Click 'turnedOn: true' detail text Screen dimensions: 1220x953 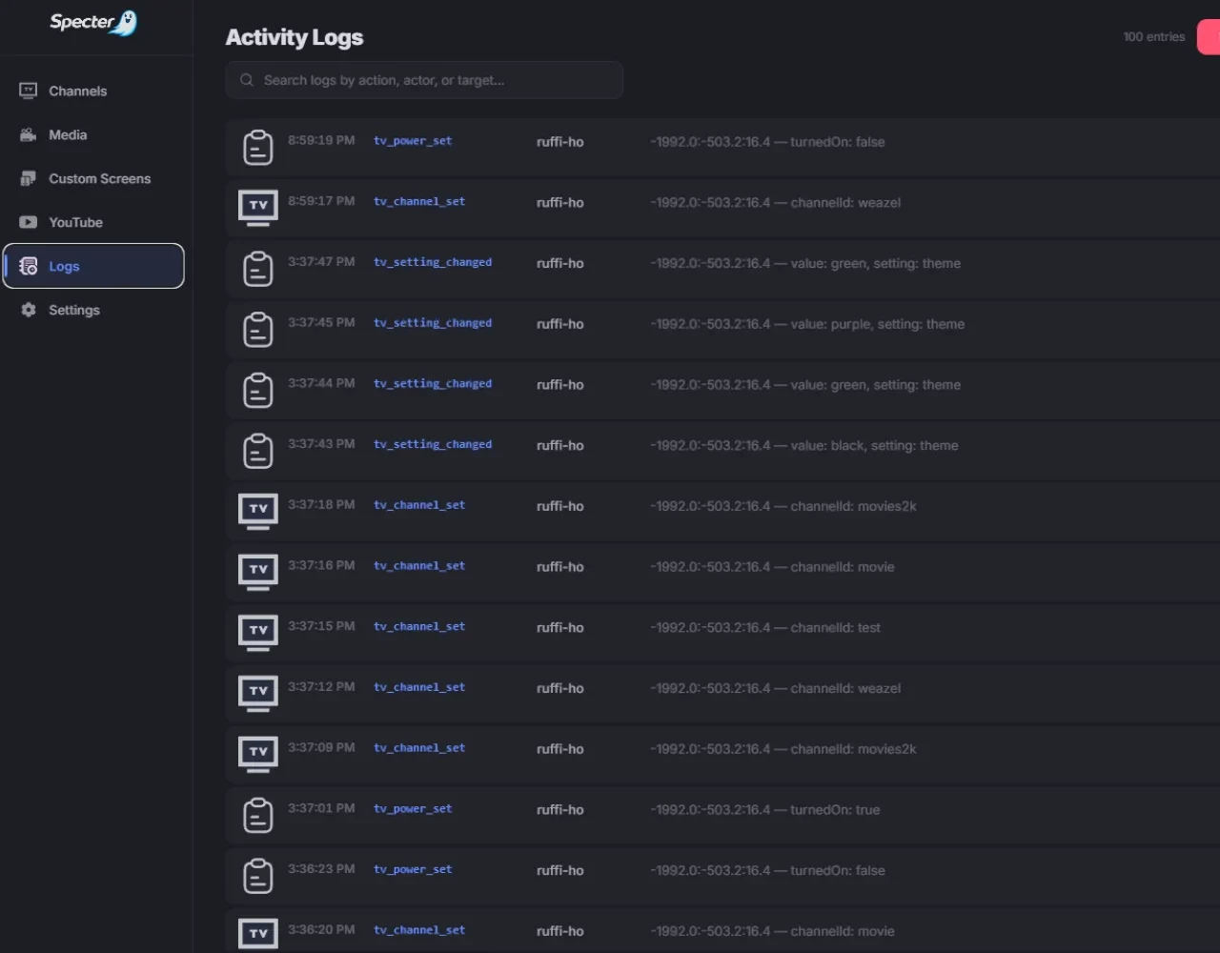point(836,810)
